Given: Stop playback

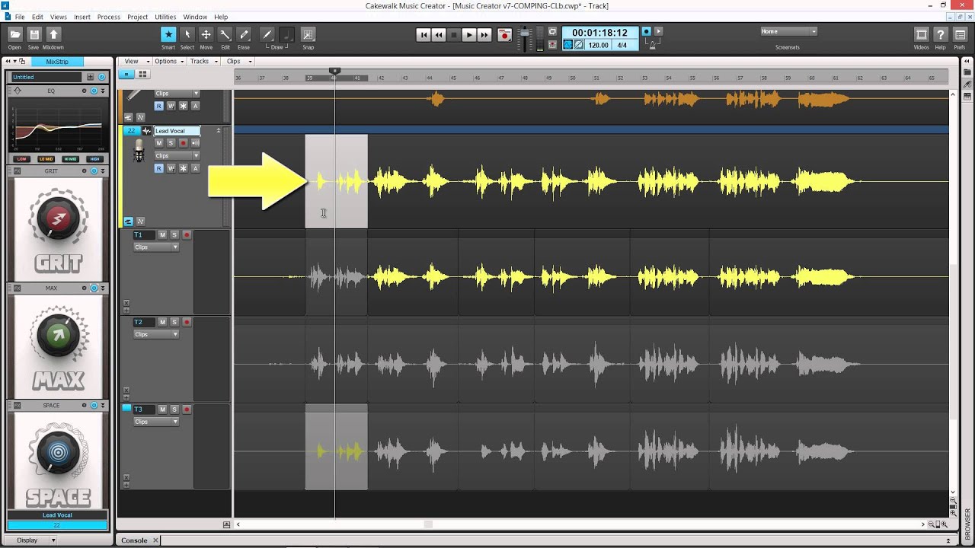Looking at the screenshot, I should [x=454, y=35].
